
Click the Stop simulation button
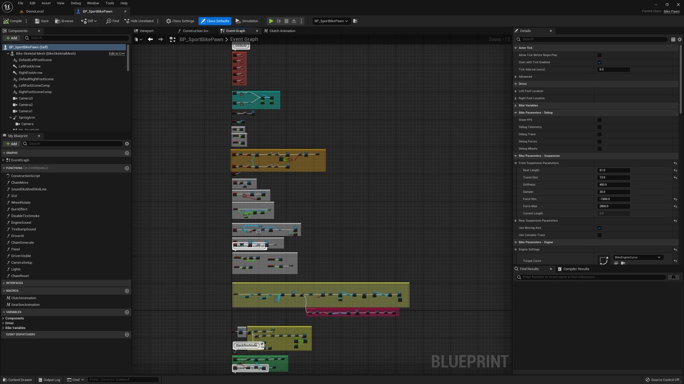[x=286, y=21]
